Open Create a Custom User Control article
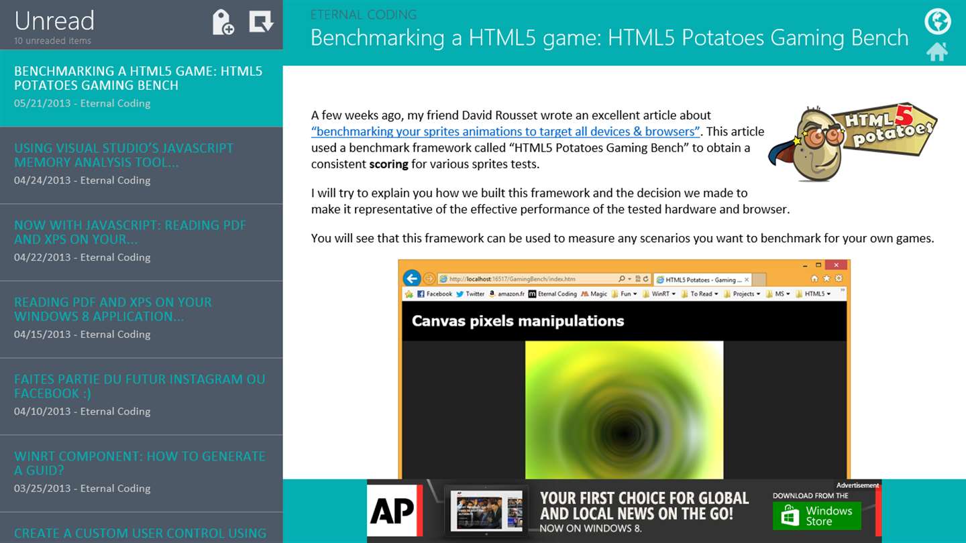 click(142, 528)
